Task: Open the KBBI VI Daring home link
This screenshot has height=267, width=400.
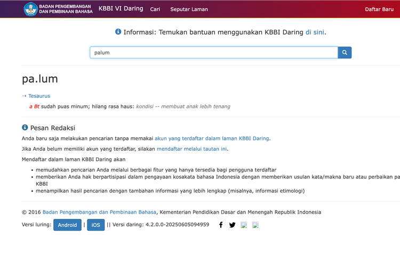Action: point(121,9)
